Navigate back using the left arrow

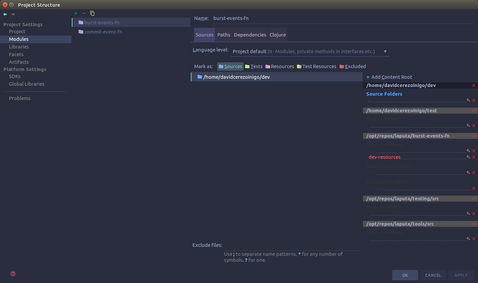pos(5,14)
